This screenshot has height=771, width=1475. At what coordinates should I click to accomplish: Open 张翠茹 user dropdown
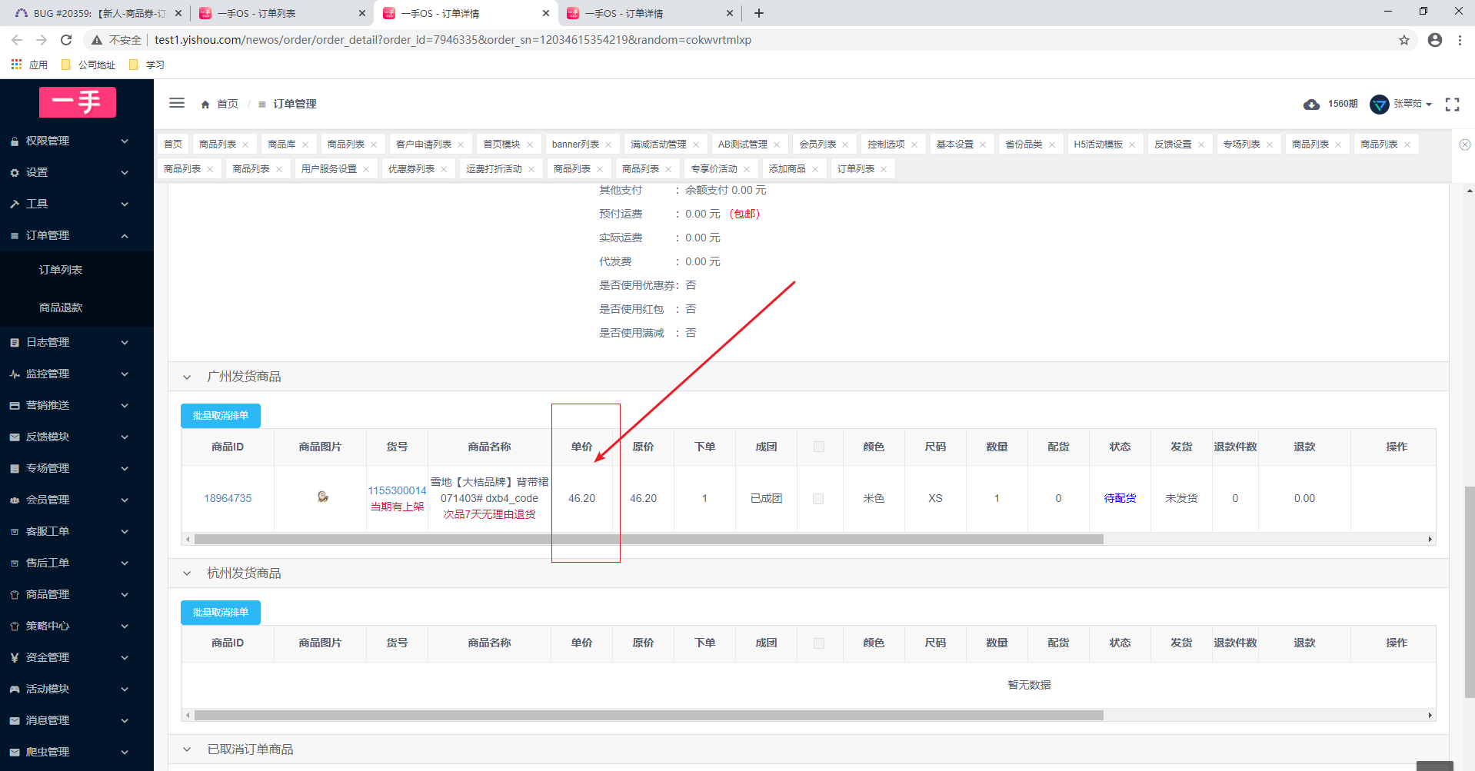(1412, 104)
